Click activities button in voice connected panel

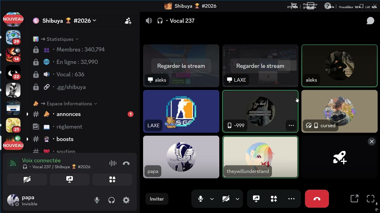coord(112,179)
